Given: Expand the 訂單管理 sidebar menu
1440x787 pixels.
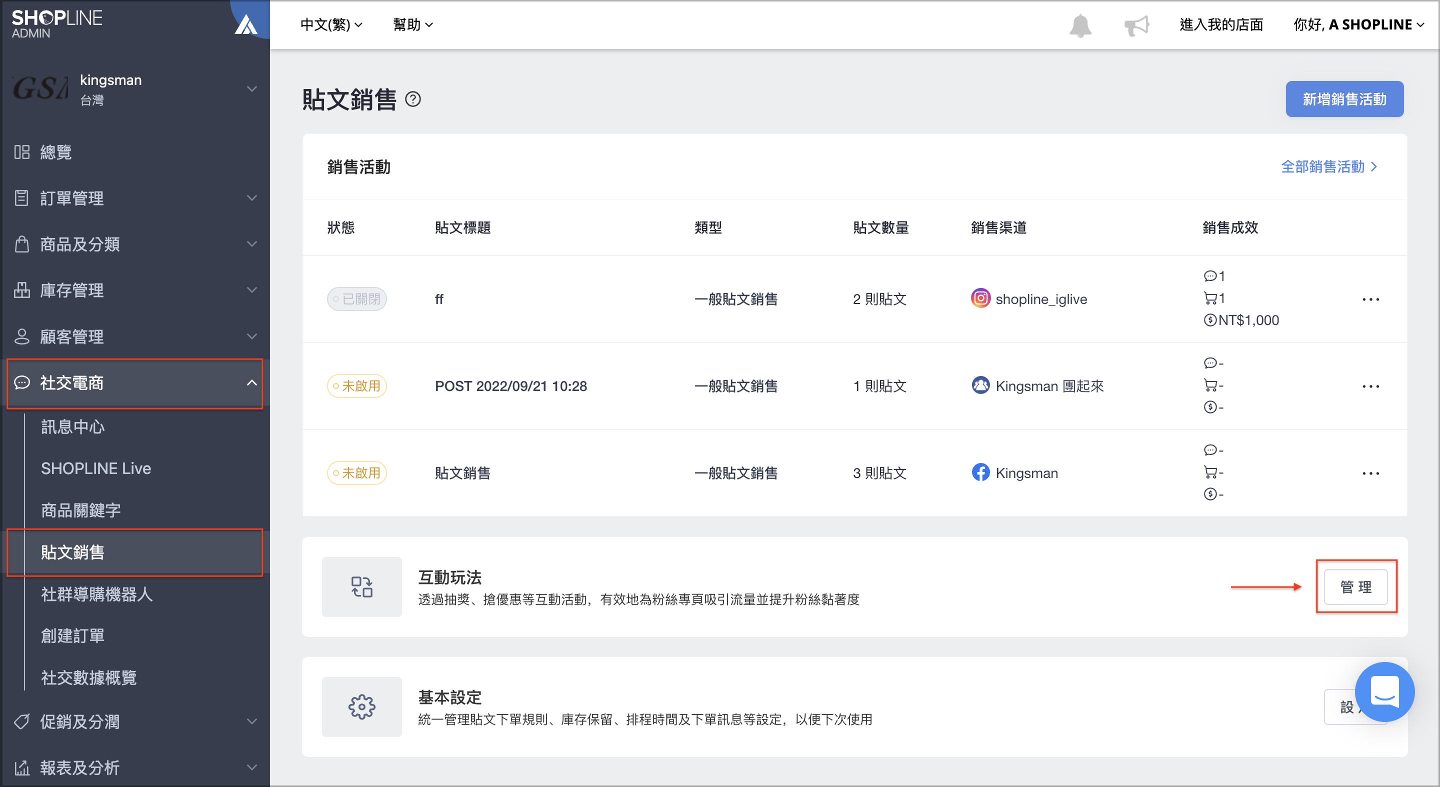Looking at the screenshot, I should 134,198.
